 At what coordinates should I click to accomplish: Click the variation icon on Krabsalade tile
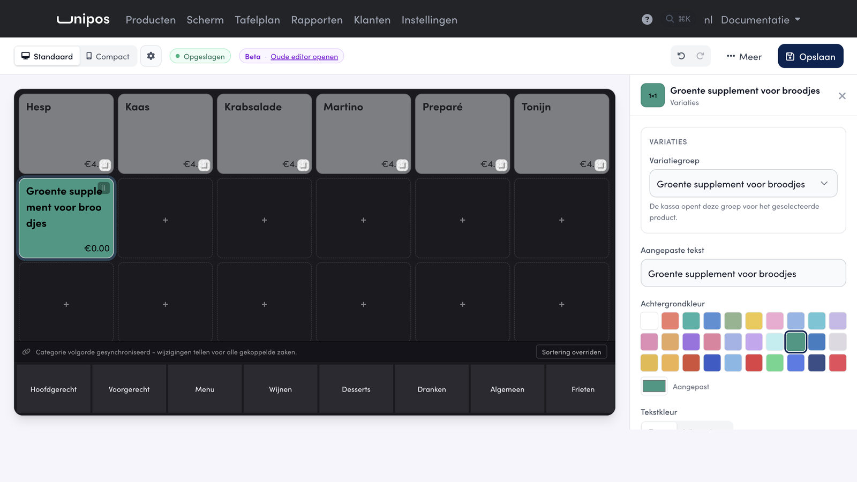point(304,165)
